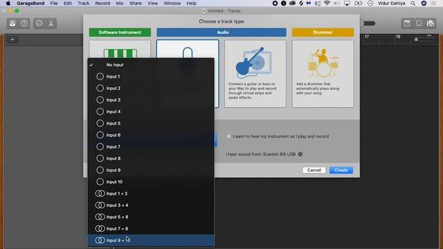The height and width of the screenshot is (249, 443).
Task: Select Input 3 mono option
Action: point(151,100)
